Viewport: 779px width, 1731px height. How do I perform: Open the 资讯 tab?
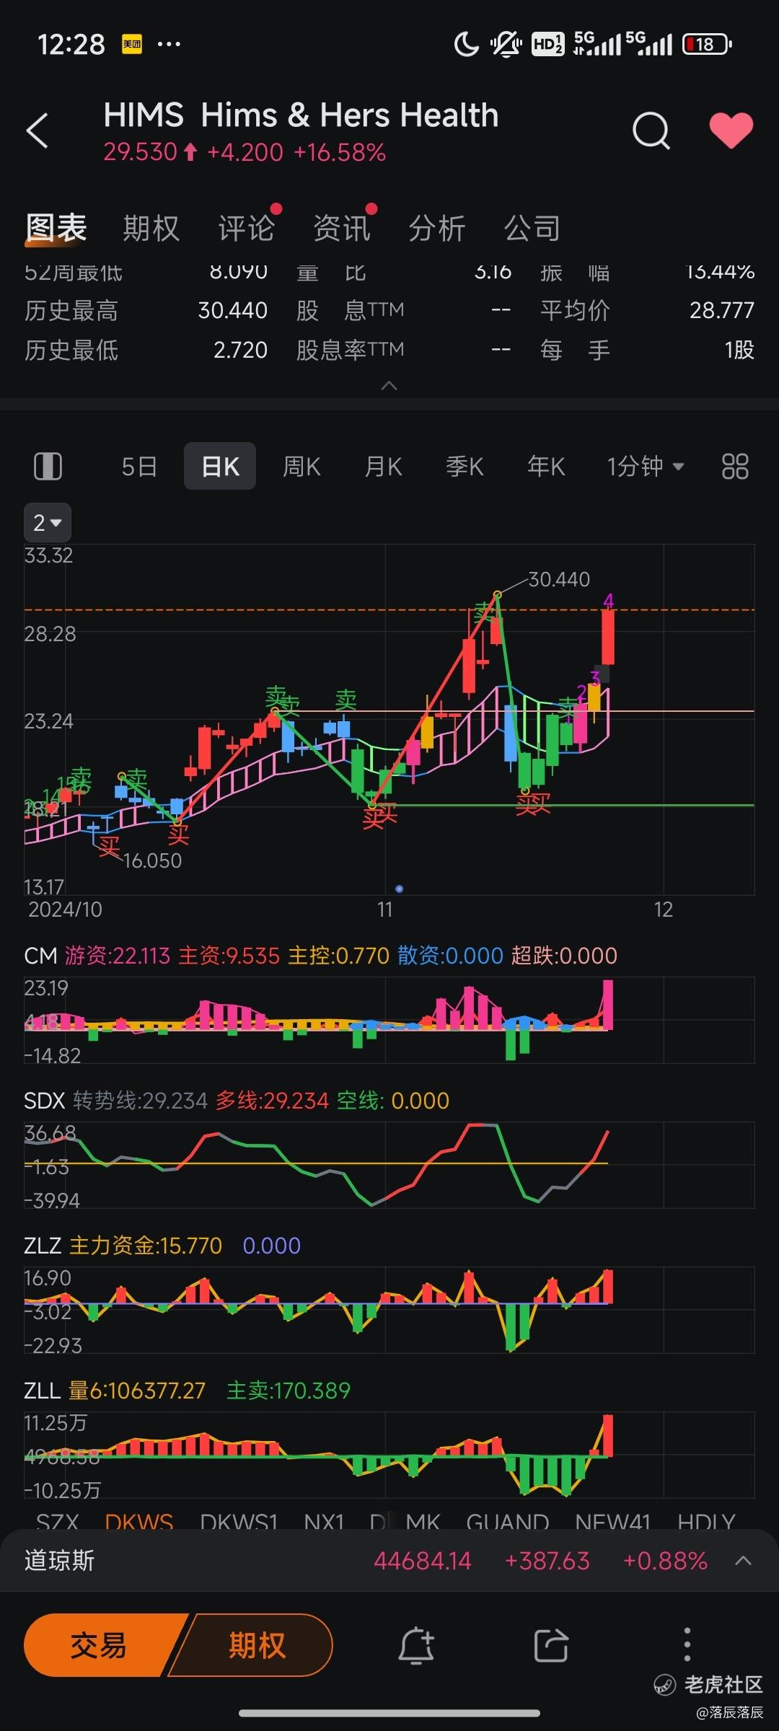point(342,228)
